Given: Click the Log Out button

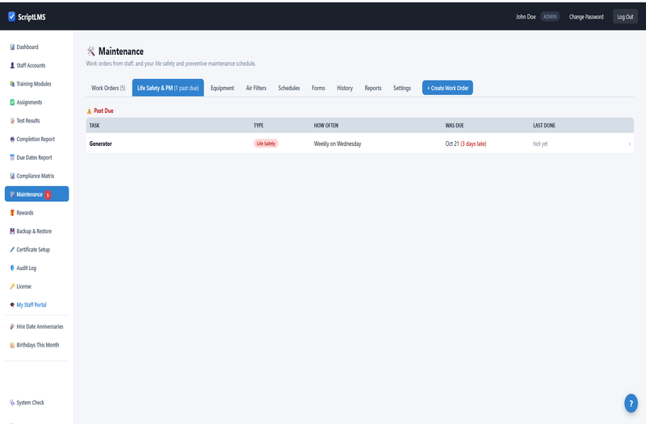Looking at the screenshot, I should click(x=625, y=17).
